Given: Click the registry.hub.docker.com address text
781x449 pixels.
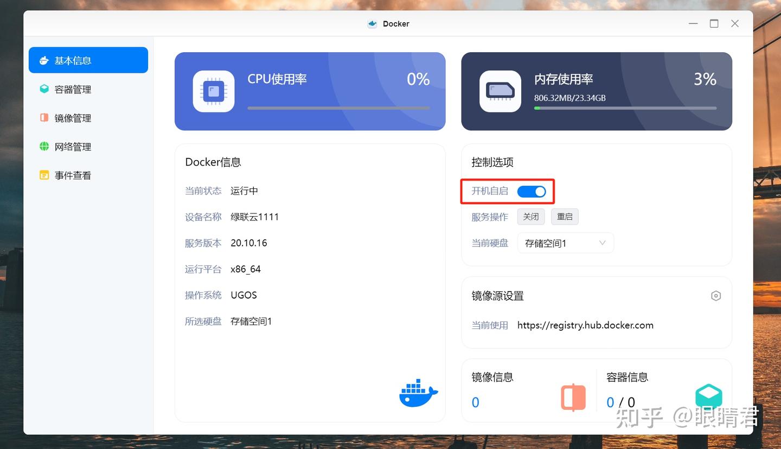Looking at the screenshot, I should (585, 325).
